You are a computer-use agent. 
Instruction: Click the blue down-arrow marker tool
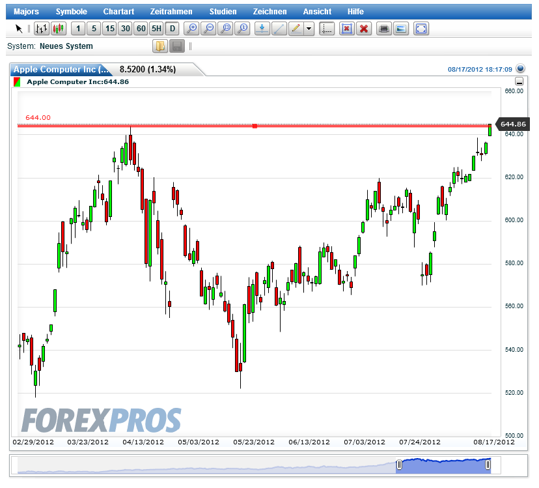(x=262, y=29)
